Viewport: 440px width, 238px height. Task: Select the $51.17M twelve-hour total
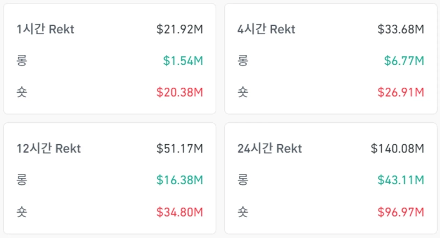coord(179,148)
